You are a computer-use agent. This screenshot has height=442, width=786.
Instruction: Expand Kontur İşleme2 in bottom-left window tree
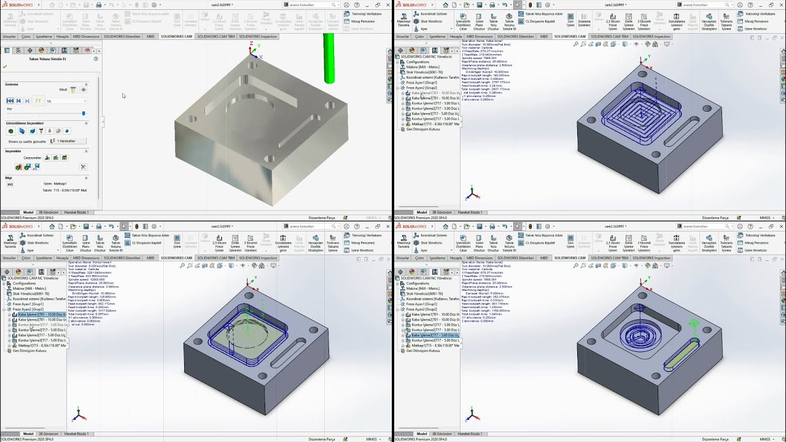pyautogui.click(x=9, y=330)
